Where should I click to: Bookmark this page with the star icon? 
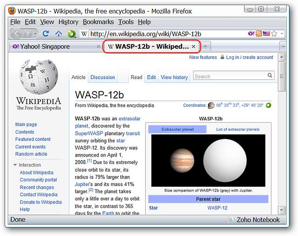point(274,34)
